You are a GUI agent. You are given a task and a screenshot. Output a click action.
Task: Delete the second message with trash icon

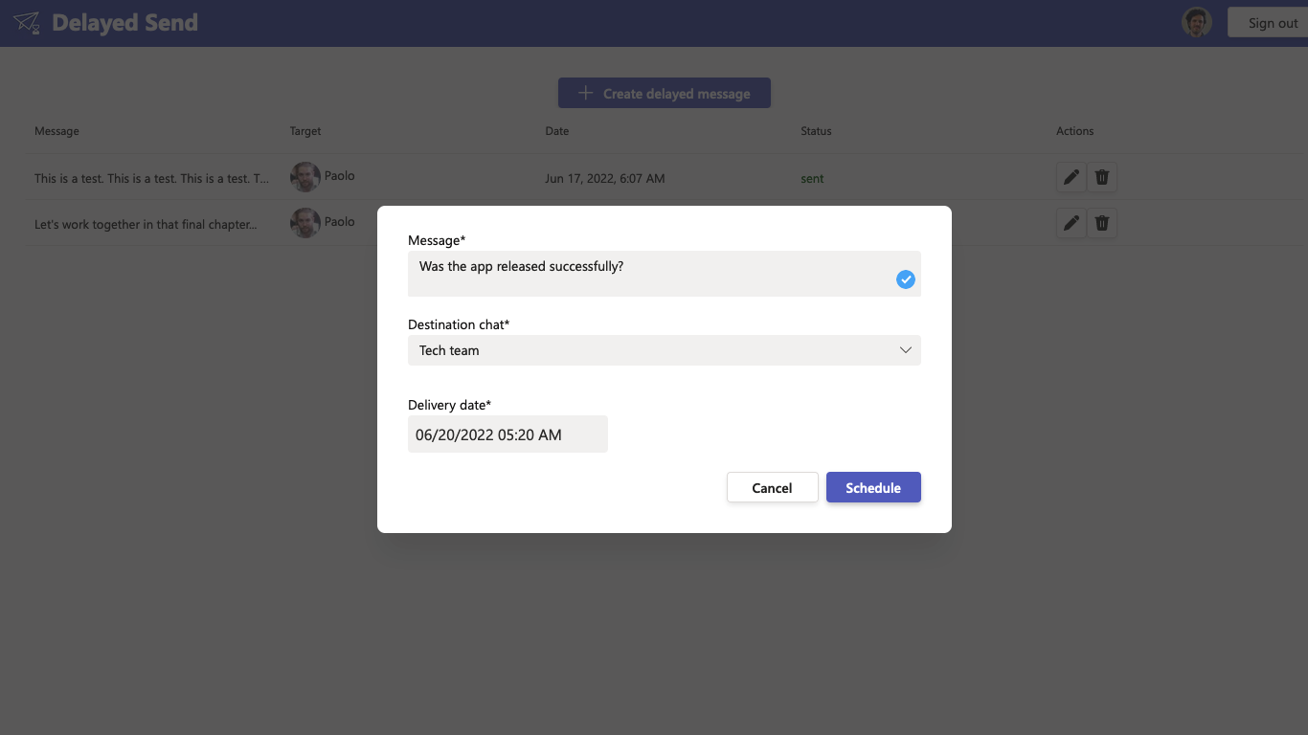(1102, 223)
